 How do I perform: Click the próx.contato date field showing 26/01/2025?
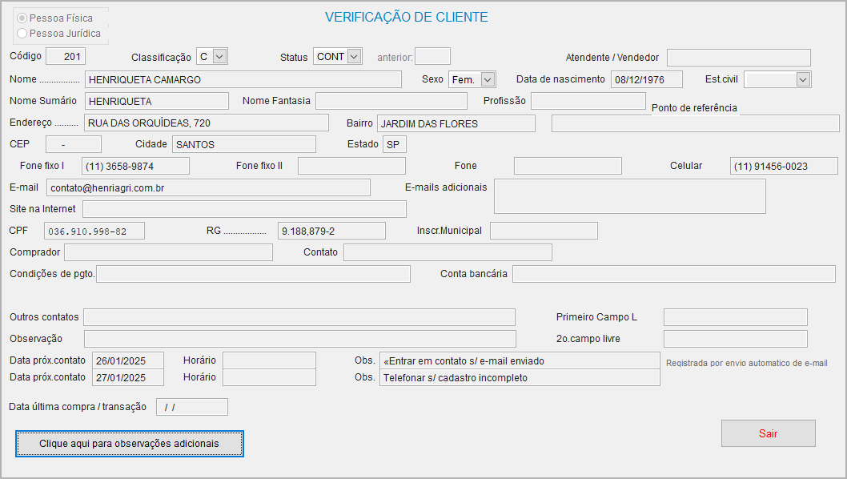click(128, 360)
